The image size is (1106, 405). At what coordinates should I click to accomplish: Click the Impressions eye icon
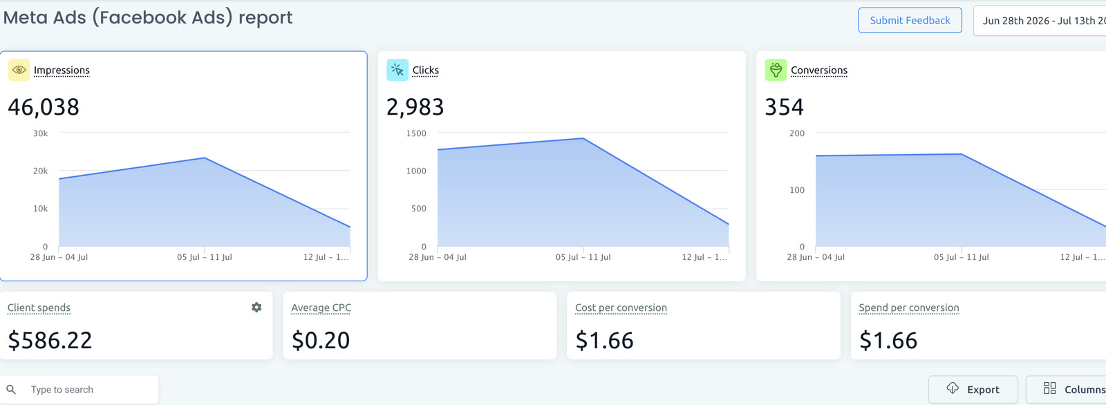point(19,70)
